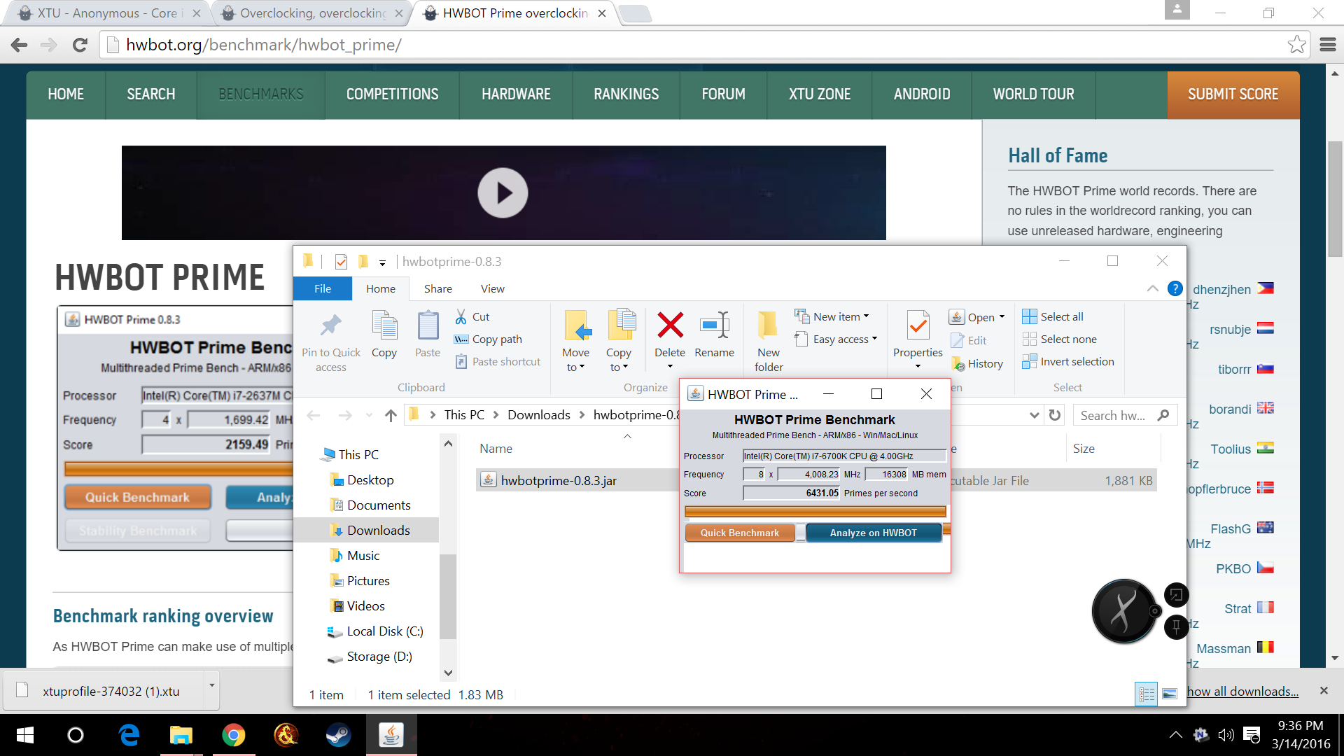Open Explorer help question mark icon
The image size is (1344, 756).
[x=1175, y=288]
